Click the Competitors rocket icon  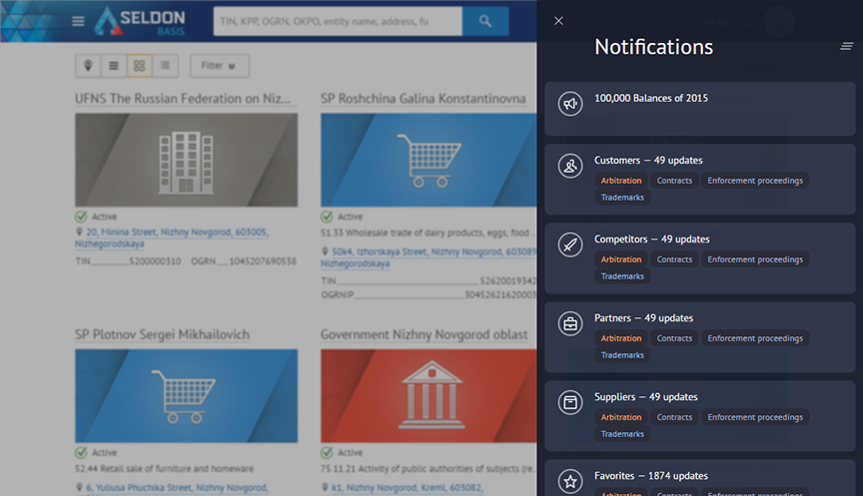click(570, 245)
